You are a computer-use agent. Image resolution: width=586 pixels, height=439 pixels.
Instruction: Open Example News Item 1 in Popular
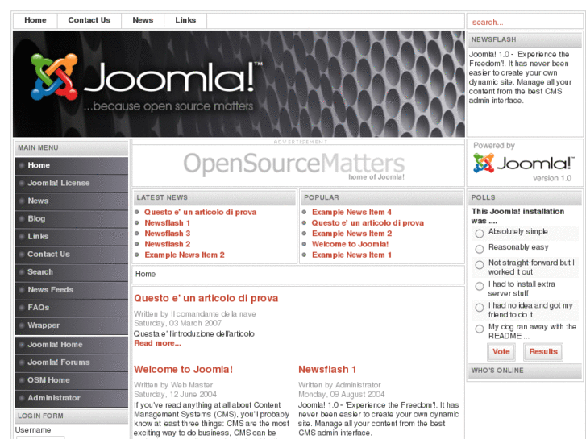point(351,255)
